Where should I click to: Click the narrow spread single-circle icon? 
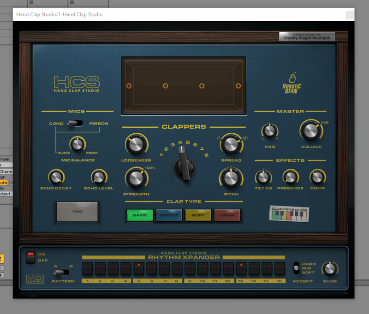(218, 138)
